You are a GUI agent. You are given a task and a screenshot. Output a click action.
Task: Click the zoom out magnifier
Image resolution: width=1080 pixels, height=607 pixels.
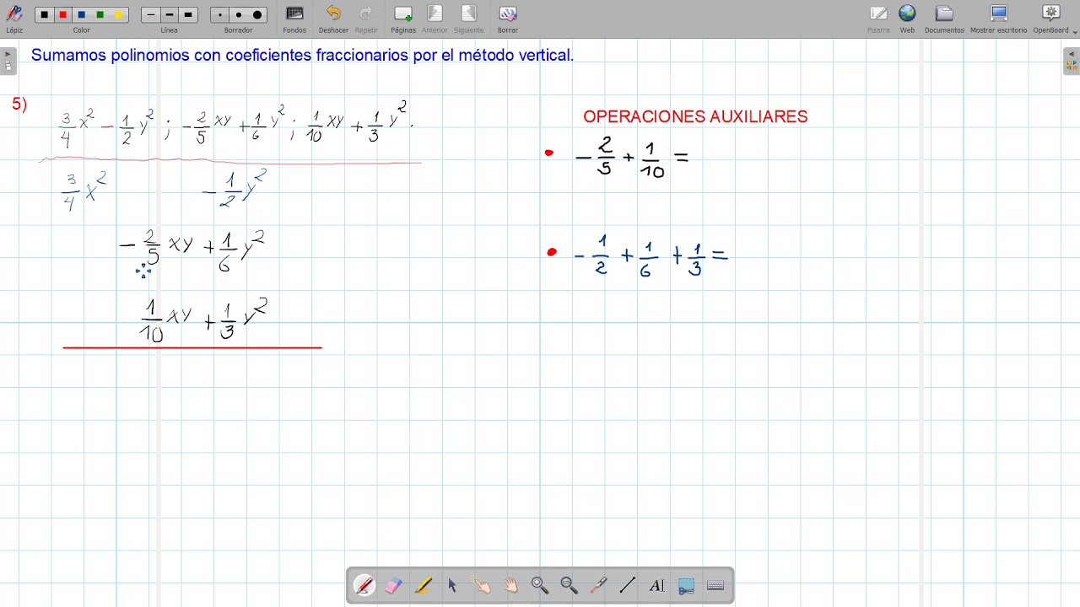pos(569,585)
